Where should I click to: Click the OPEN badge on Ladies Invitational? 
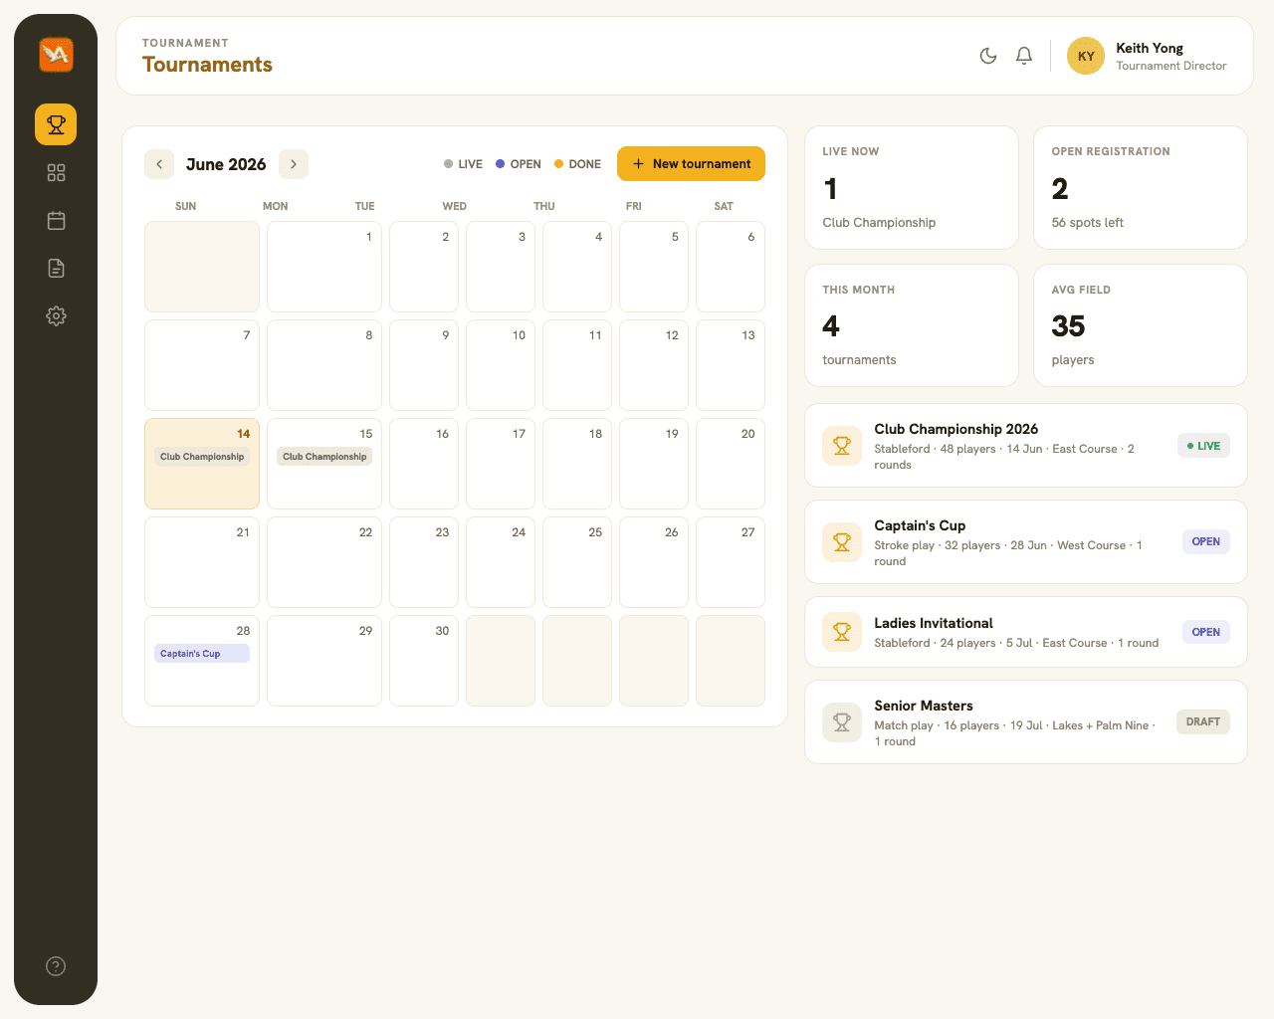(x=1205, y=632)
